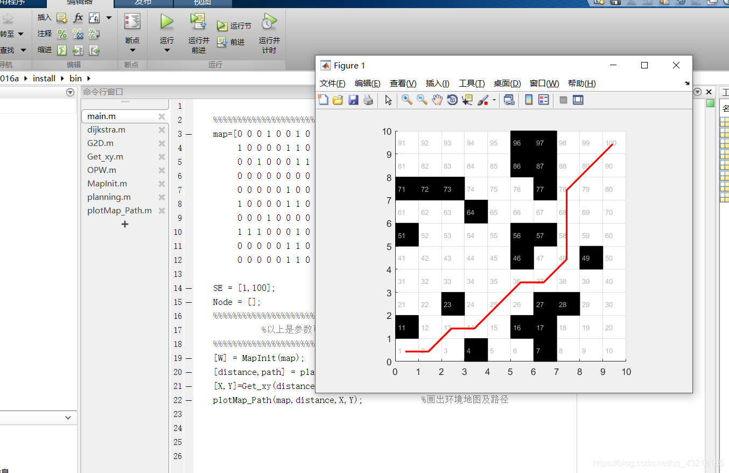Open the 插入(I) menu in Figure 1
The height and width of the screenshot is (473, 729).
(437, 84)
